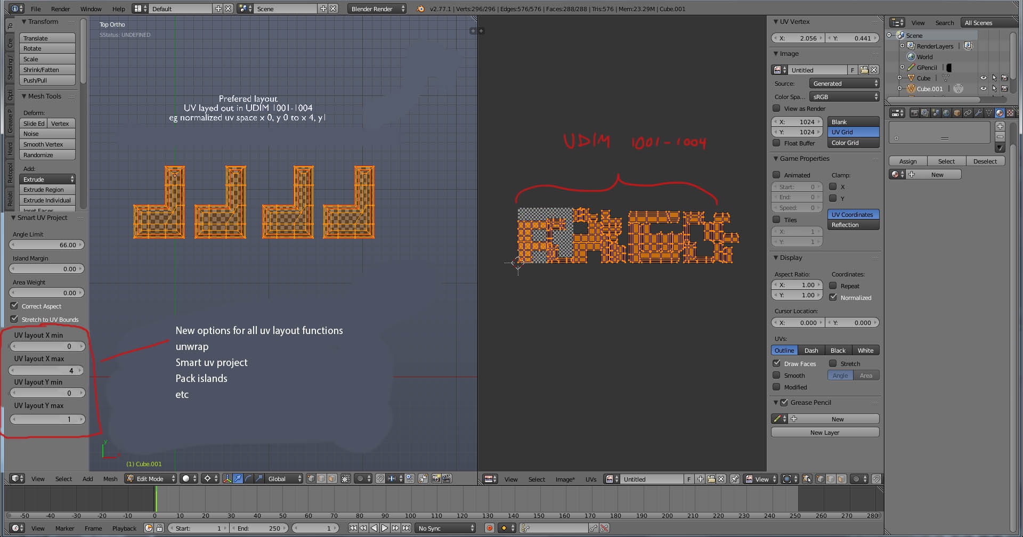Collapse the Game Properties panel
This screenshot has height=537, width=1023.
(x=776, y=158)
